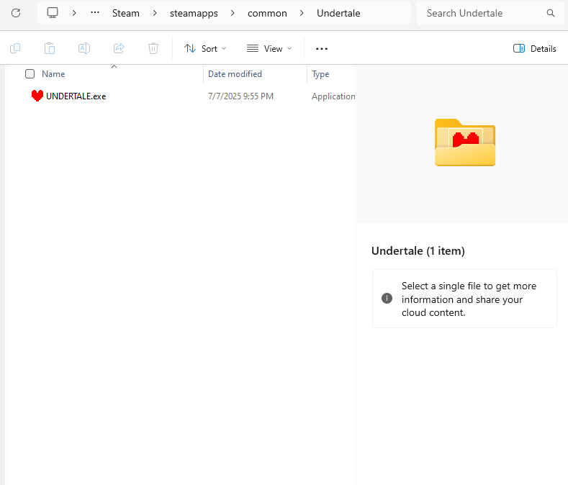Click the 7/7/2025 9:55 PM date cell

pyautogui.click(x=240, y=96)
